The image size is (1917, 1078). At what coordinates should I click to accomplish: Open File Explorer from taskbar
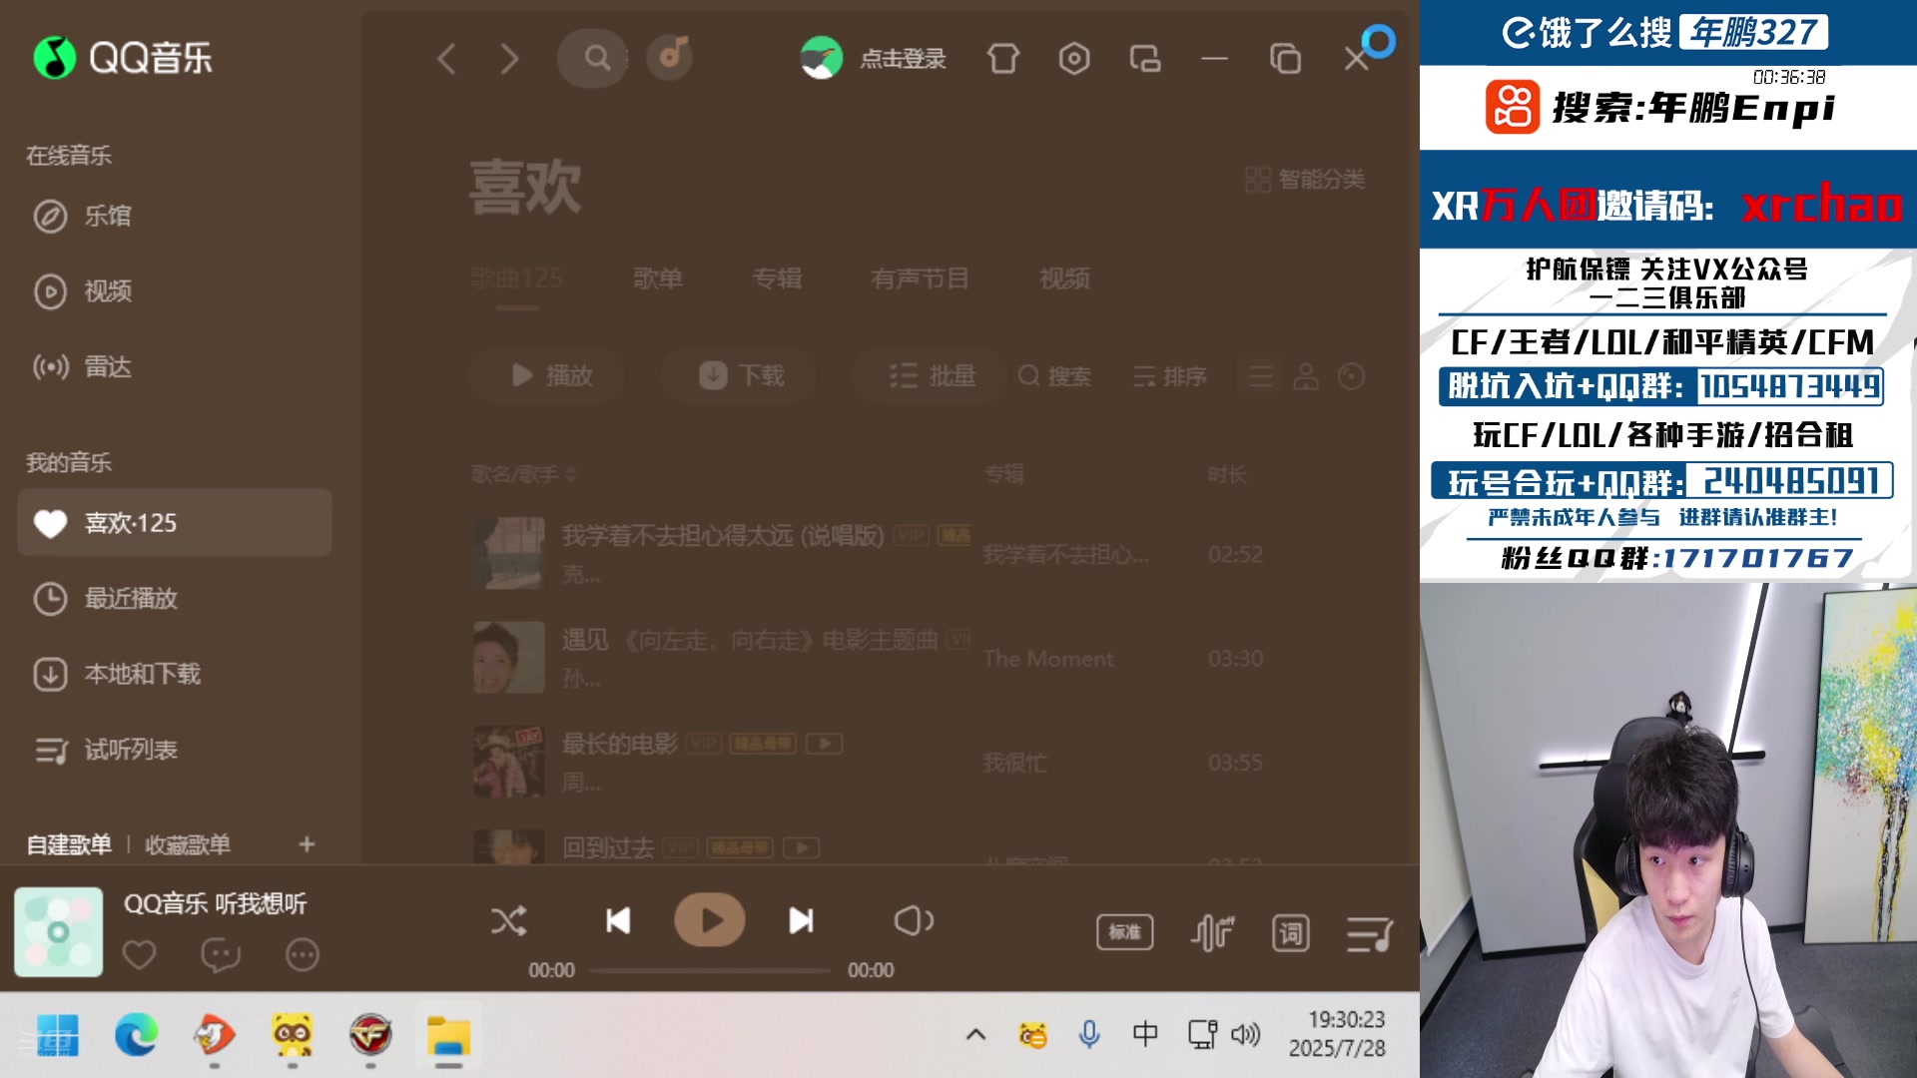(x=449, y=1035)
